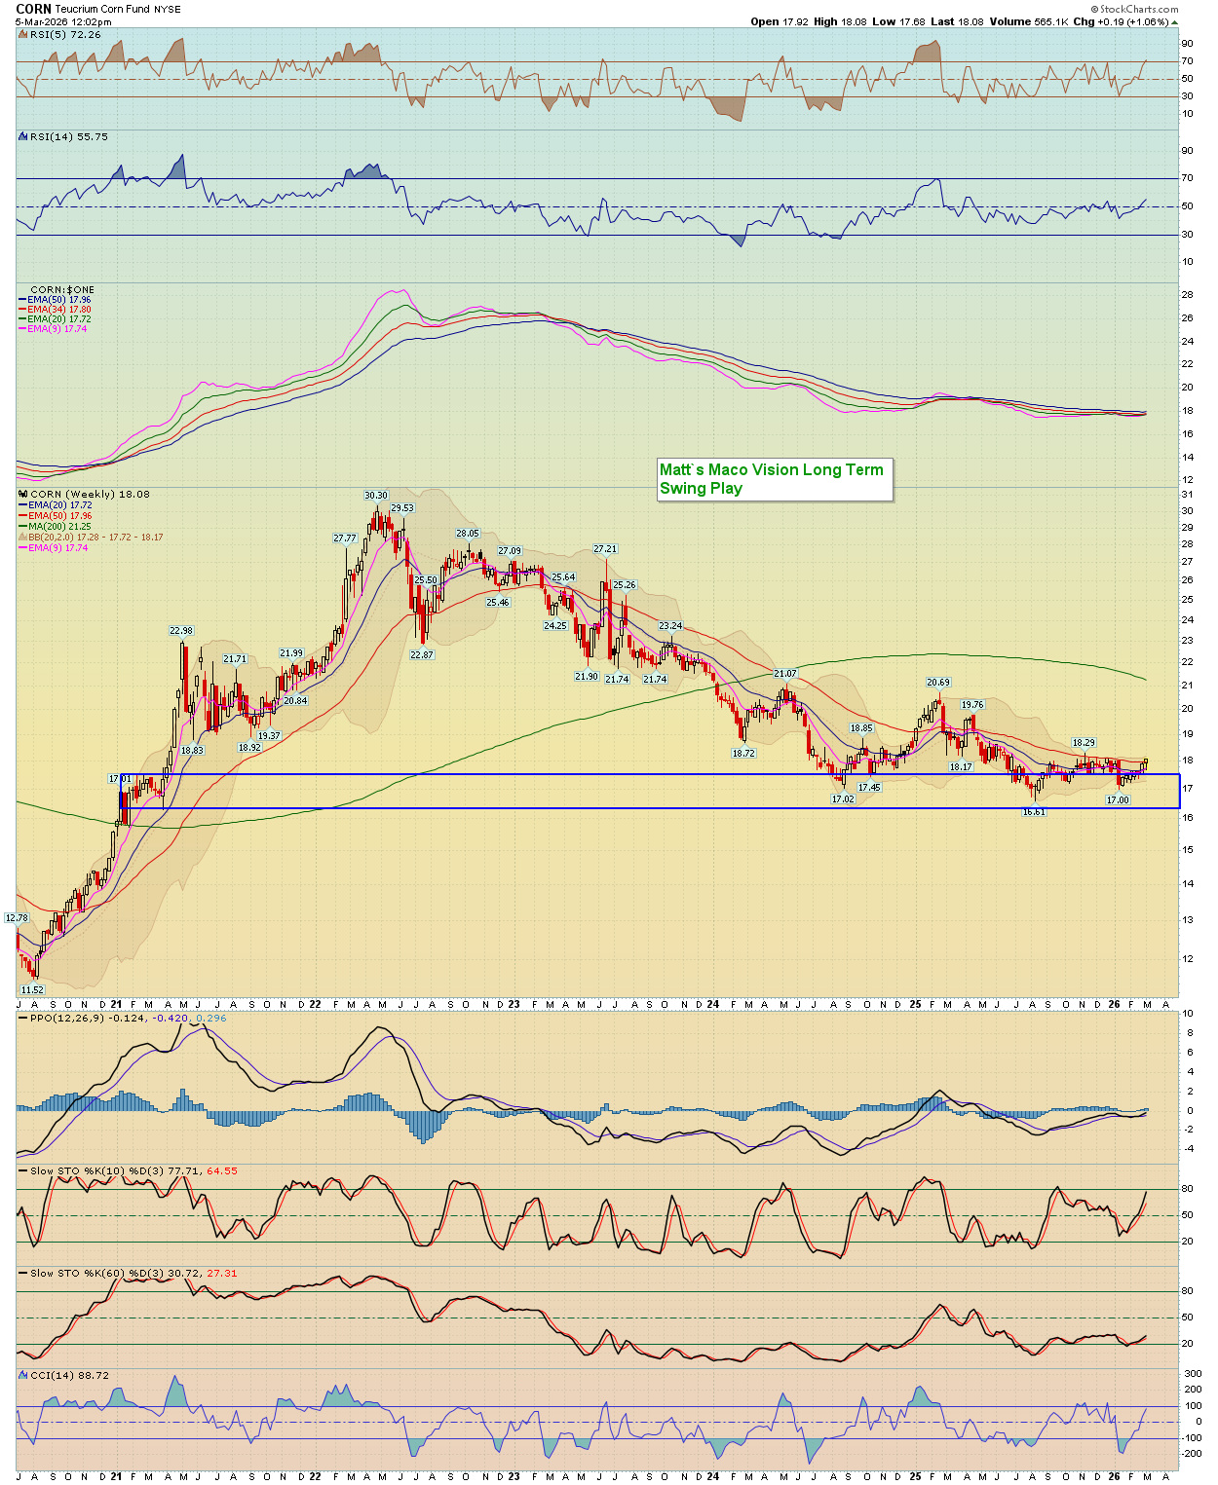Click the PPO(12,26,9) indicator icon
1218x1485 pixels.
(x=23, y=1018)
